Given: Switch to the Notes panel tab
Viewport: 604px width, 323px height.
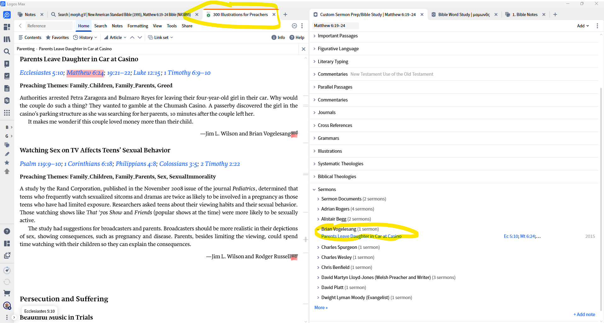Looking at the screenshot, I should (x=30, y=14).
